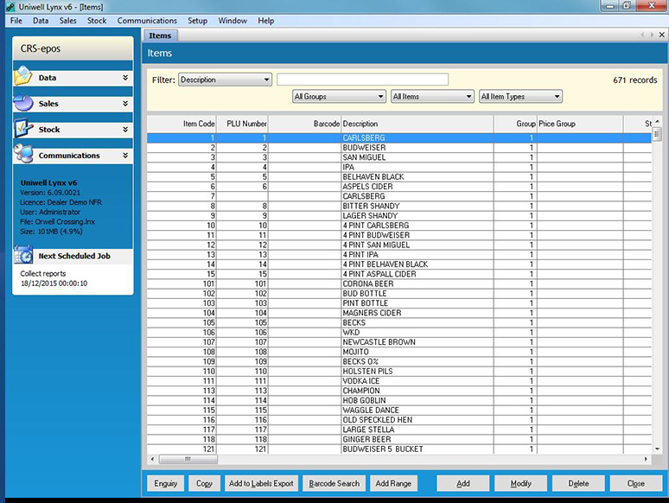669x503 pixels.
Task: Click the Next Scheduled Job clock icon
Action: (x=25, y=256)
